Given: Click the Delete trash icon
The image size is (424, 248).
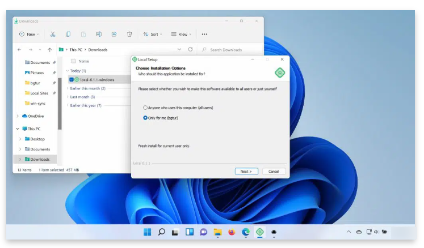Looking at the screenshot, I should [129, 34].
